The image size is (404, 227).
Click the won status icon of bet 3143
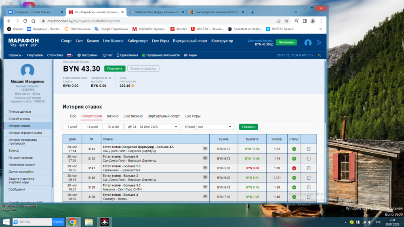pyautogui.click(x=294, y=149)
